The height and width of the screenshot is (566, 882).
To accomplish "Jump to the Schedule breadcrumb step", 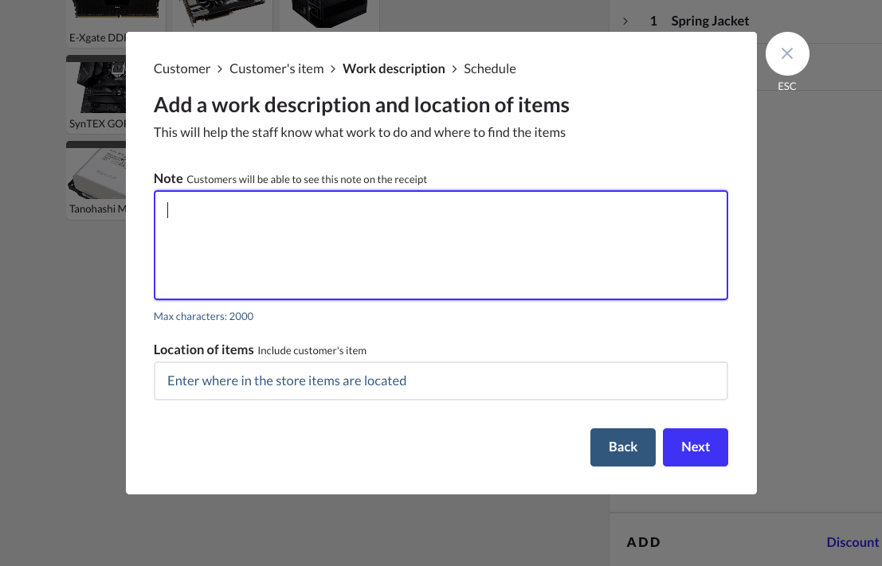I will point(490,68).
